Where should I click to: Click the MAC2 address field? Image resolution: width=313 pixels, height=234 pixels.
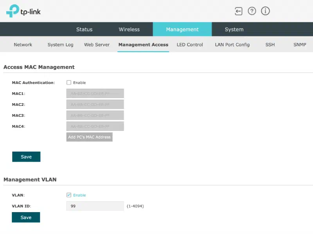[95, 104]
